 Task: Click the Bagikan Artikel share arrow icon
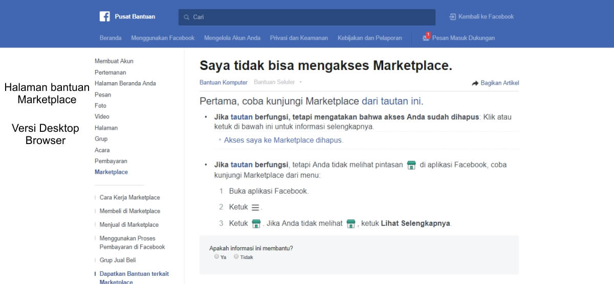coord(475,83)
